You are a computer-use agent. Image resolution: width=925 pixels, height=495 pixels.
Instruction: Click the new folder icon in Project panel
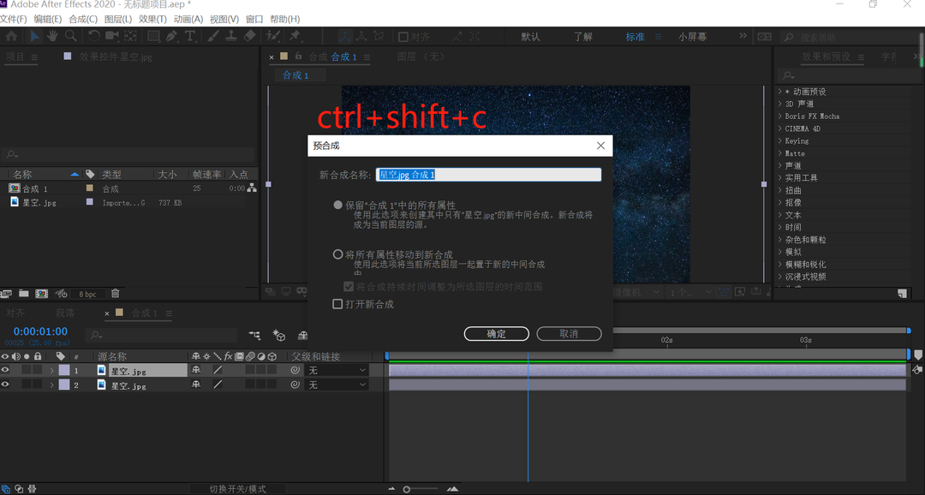tap(24, 294)
